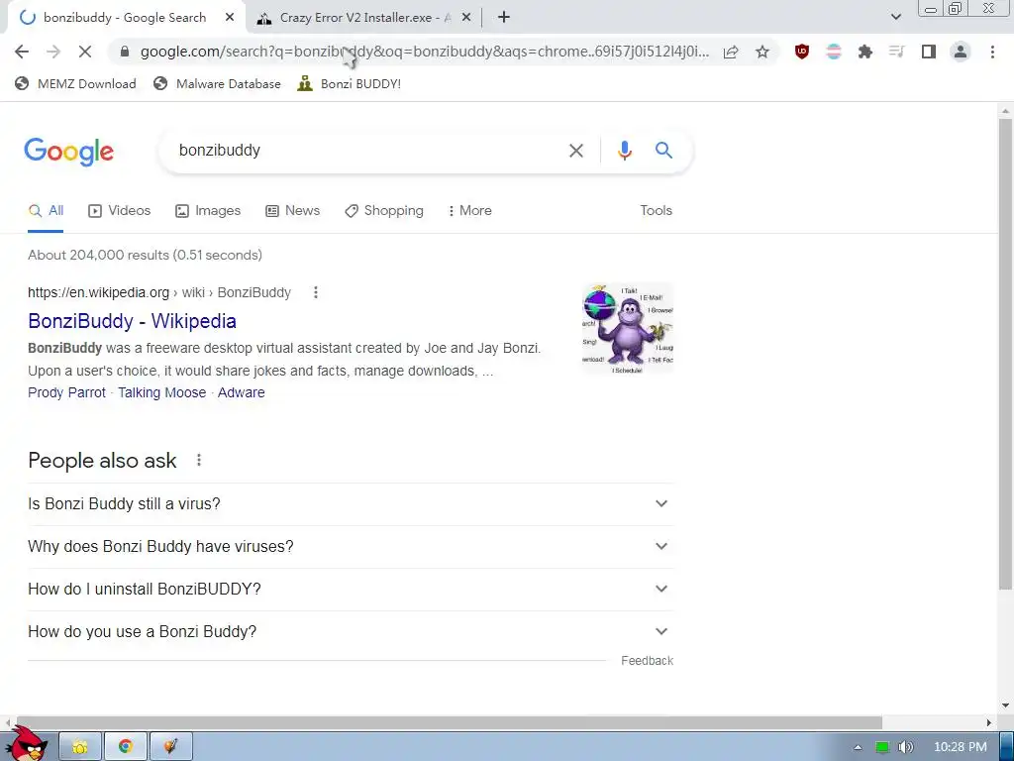Click the microphone voice search icon
The image size is (1014, 761).
624,151
